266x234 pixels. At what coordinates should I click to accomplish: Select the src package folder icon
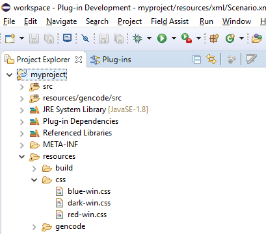tap(34, 87)
